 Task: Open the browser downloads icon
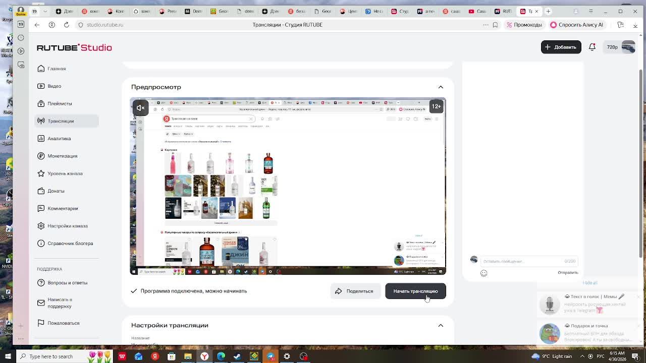pos(635,25)
